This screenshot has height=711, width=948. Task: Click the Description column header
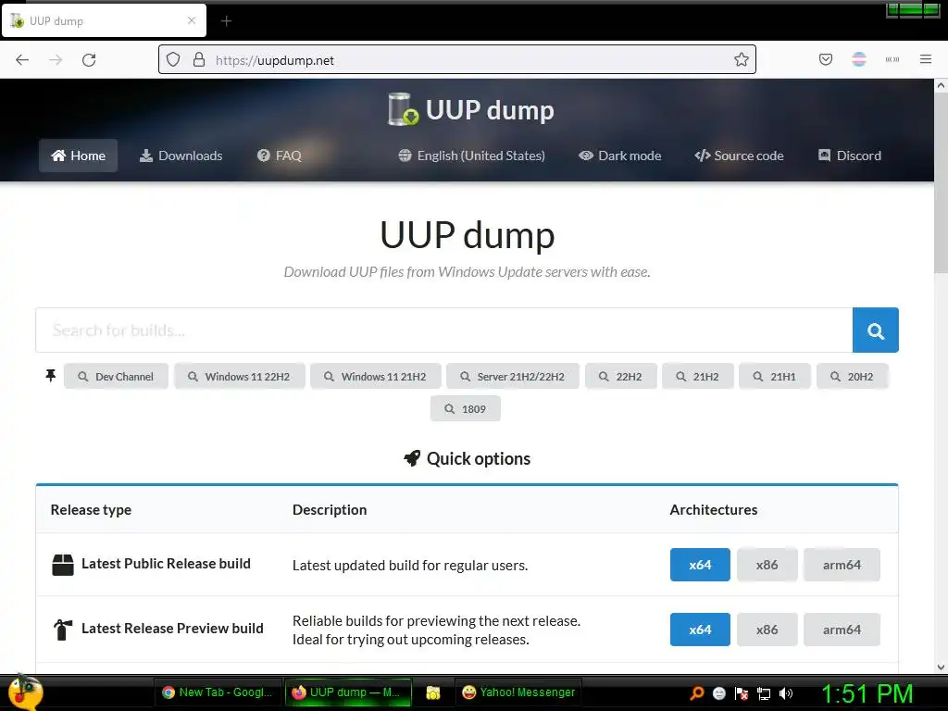point(330,510)
